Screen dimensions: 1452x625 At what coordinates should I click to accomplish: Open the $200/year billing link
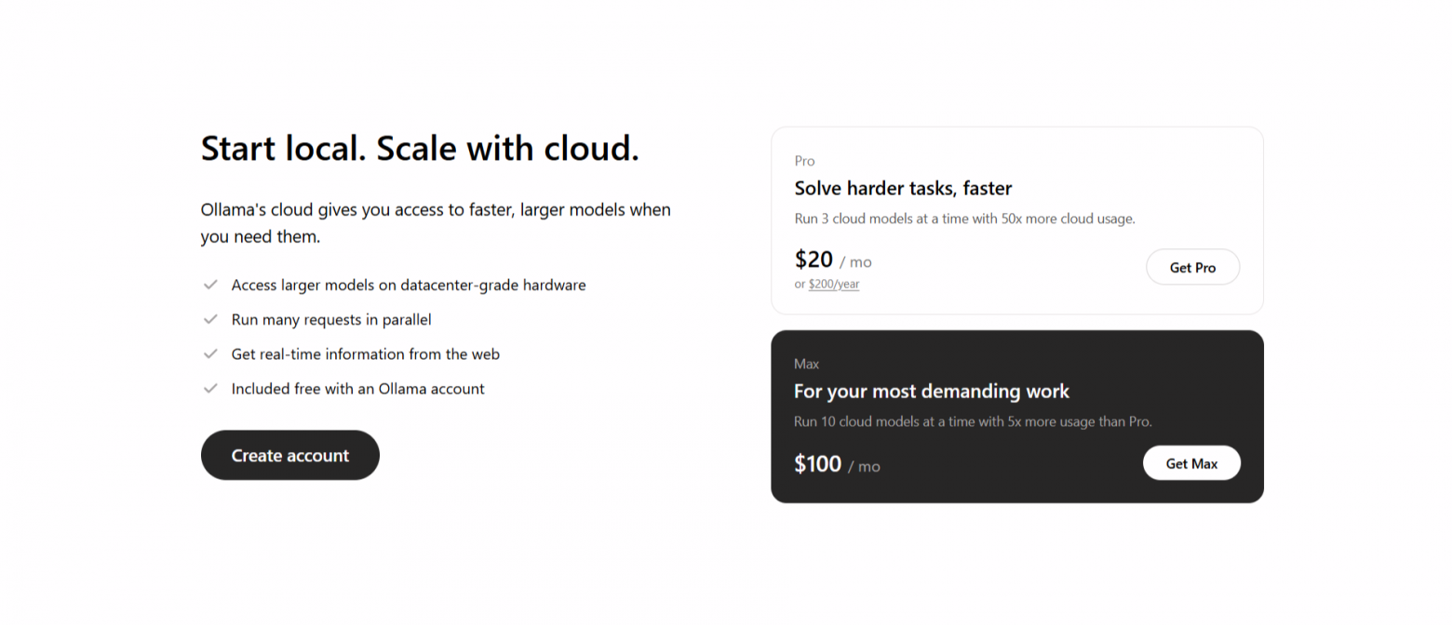[833, 285]
